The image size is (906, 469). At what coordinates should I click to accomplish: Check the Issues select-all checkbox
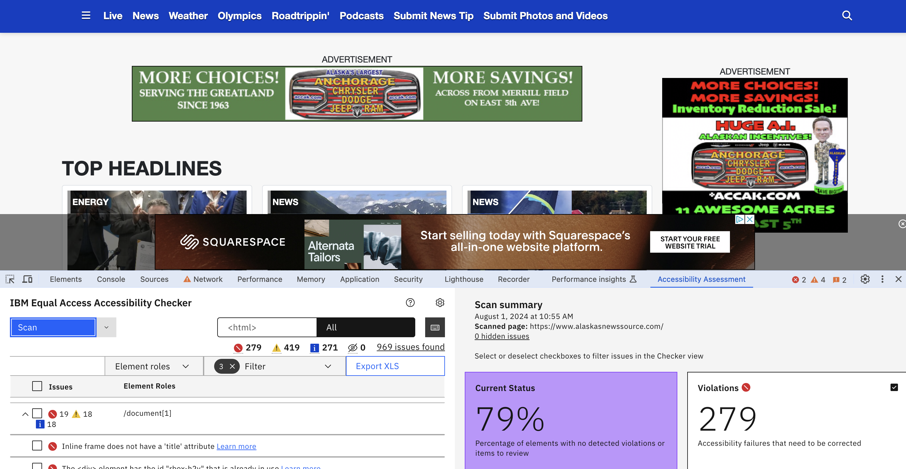(37, 386)
